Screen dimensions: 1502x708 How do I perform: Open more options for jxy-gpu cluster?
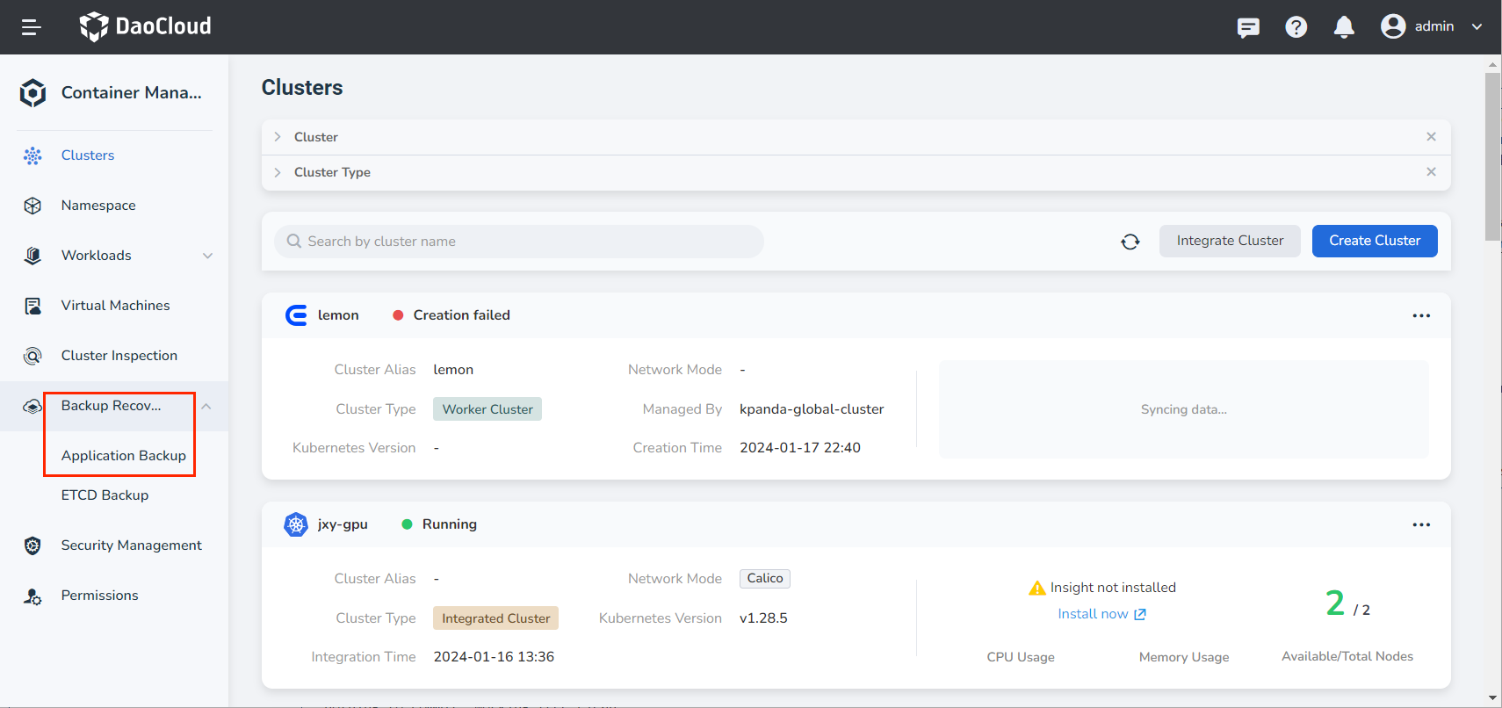(1420, 524)
